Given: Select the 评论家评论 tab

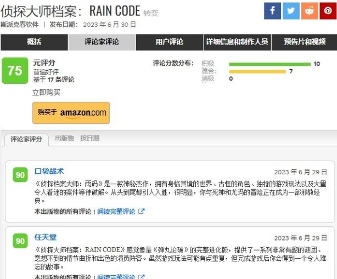Looking at the screenshot, I should (102, 42).
